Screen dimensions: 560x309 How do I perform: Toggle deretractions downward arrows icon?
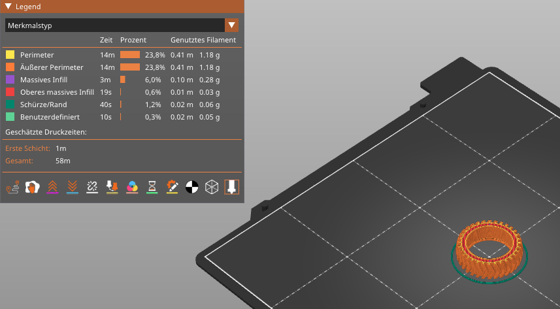(x=73, y=187)
